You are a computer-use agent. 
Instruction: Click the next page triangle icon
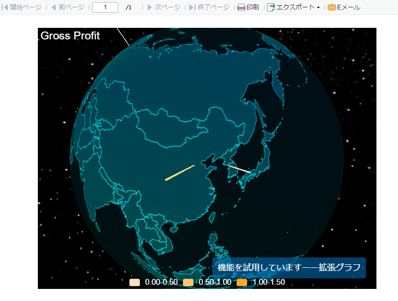coord(149,7)
